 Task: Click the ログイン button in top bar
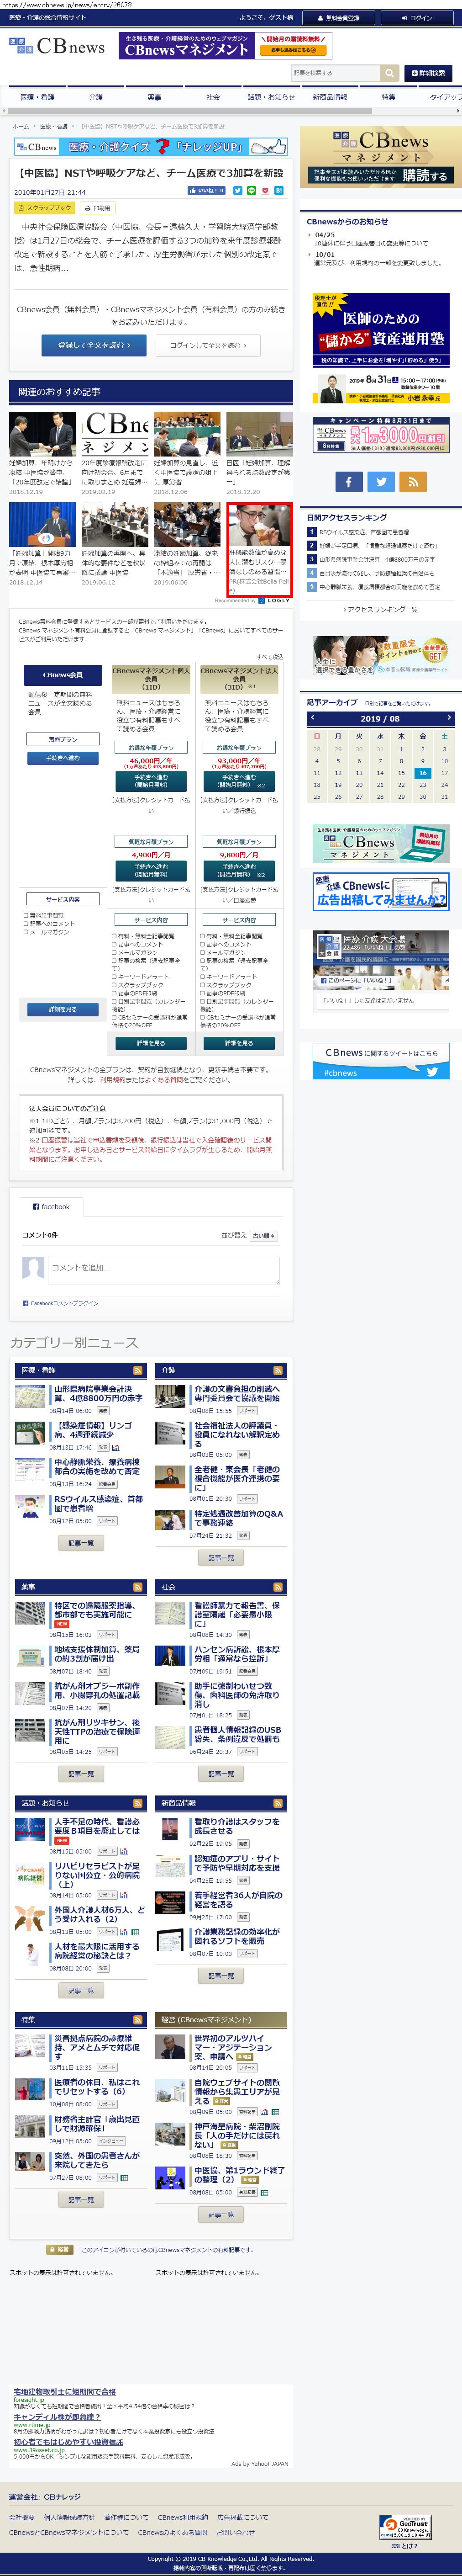417,18
